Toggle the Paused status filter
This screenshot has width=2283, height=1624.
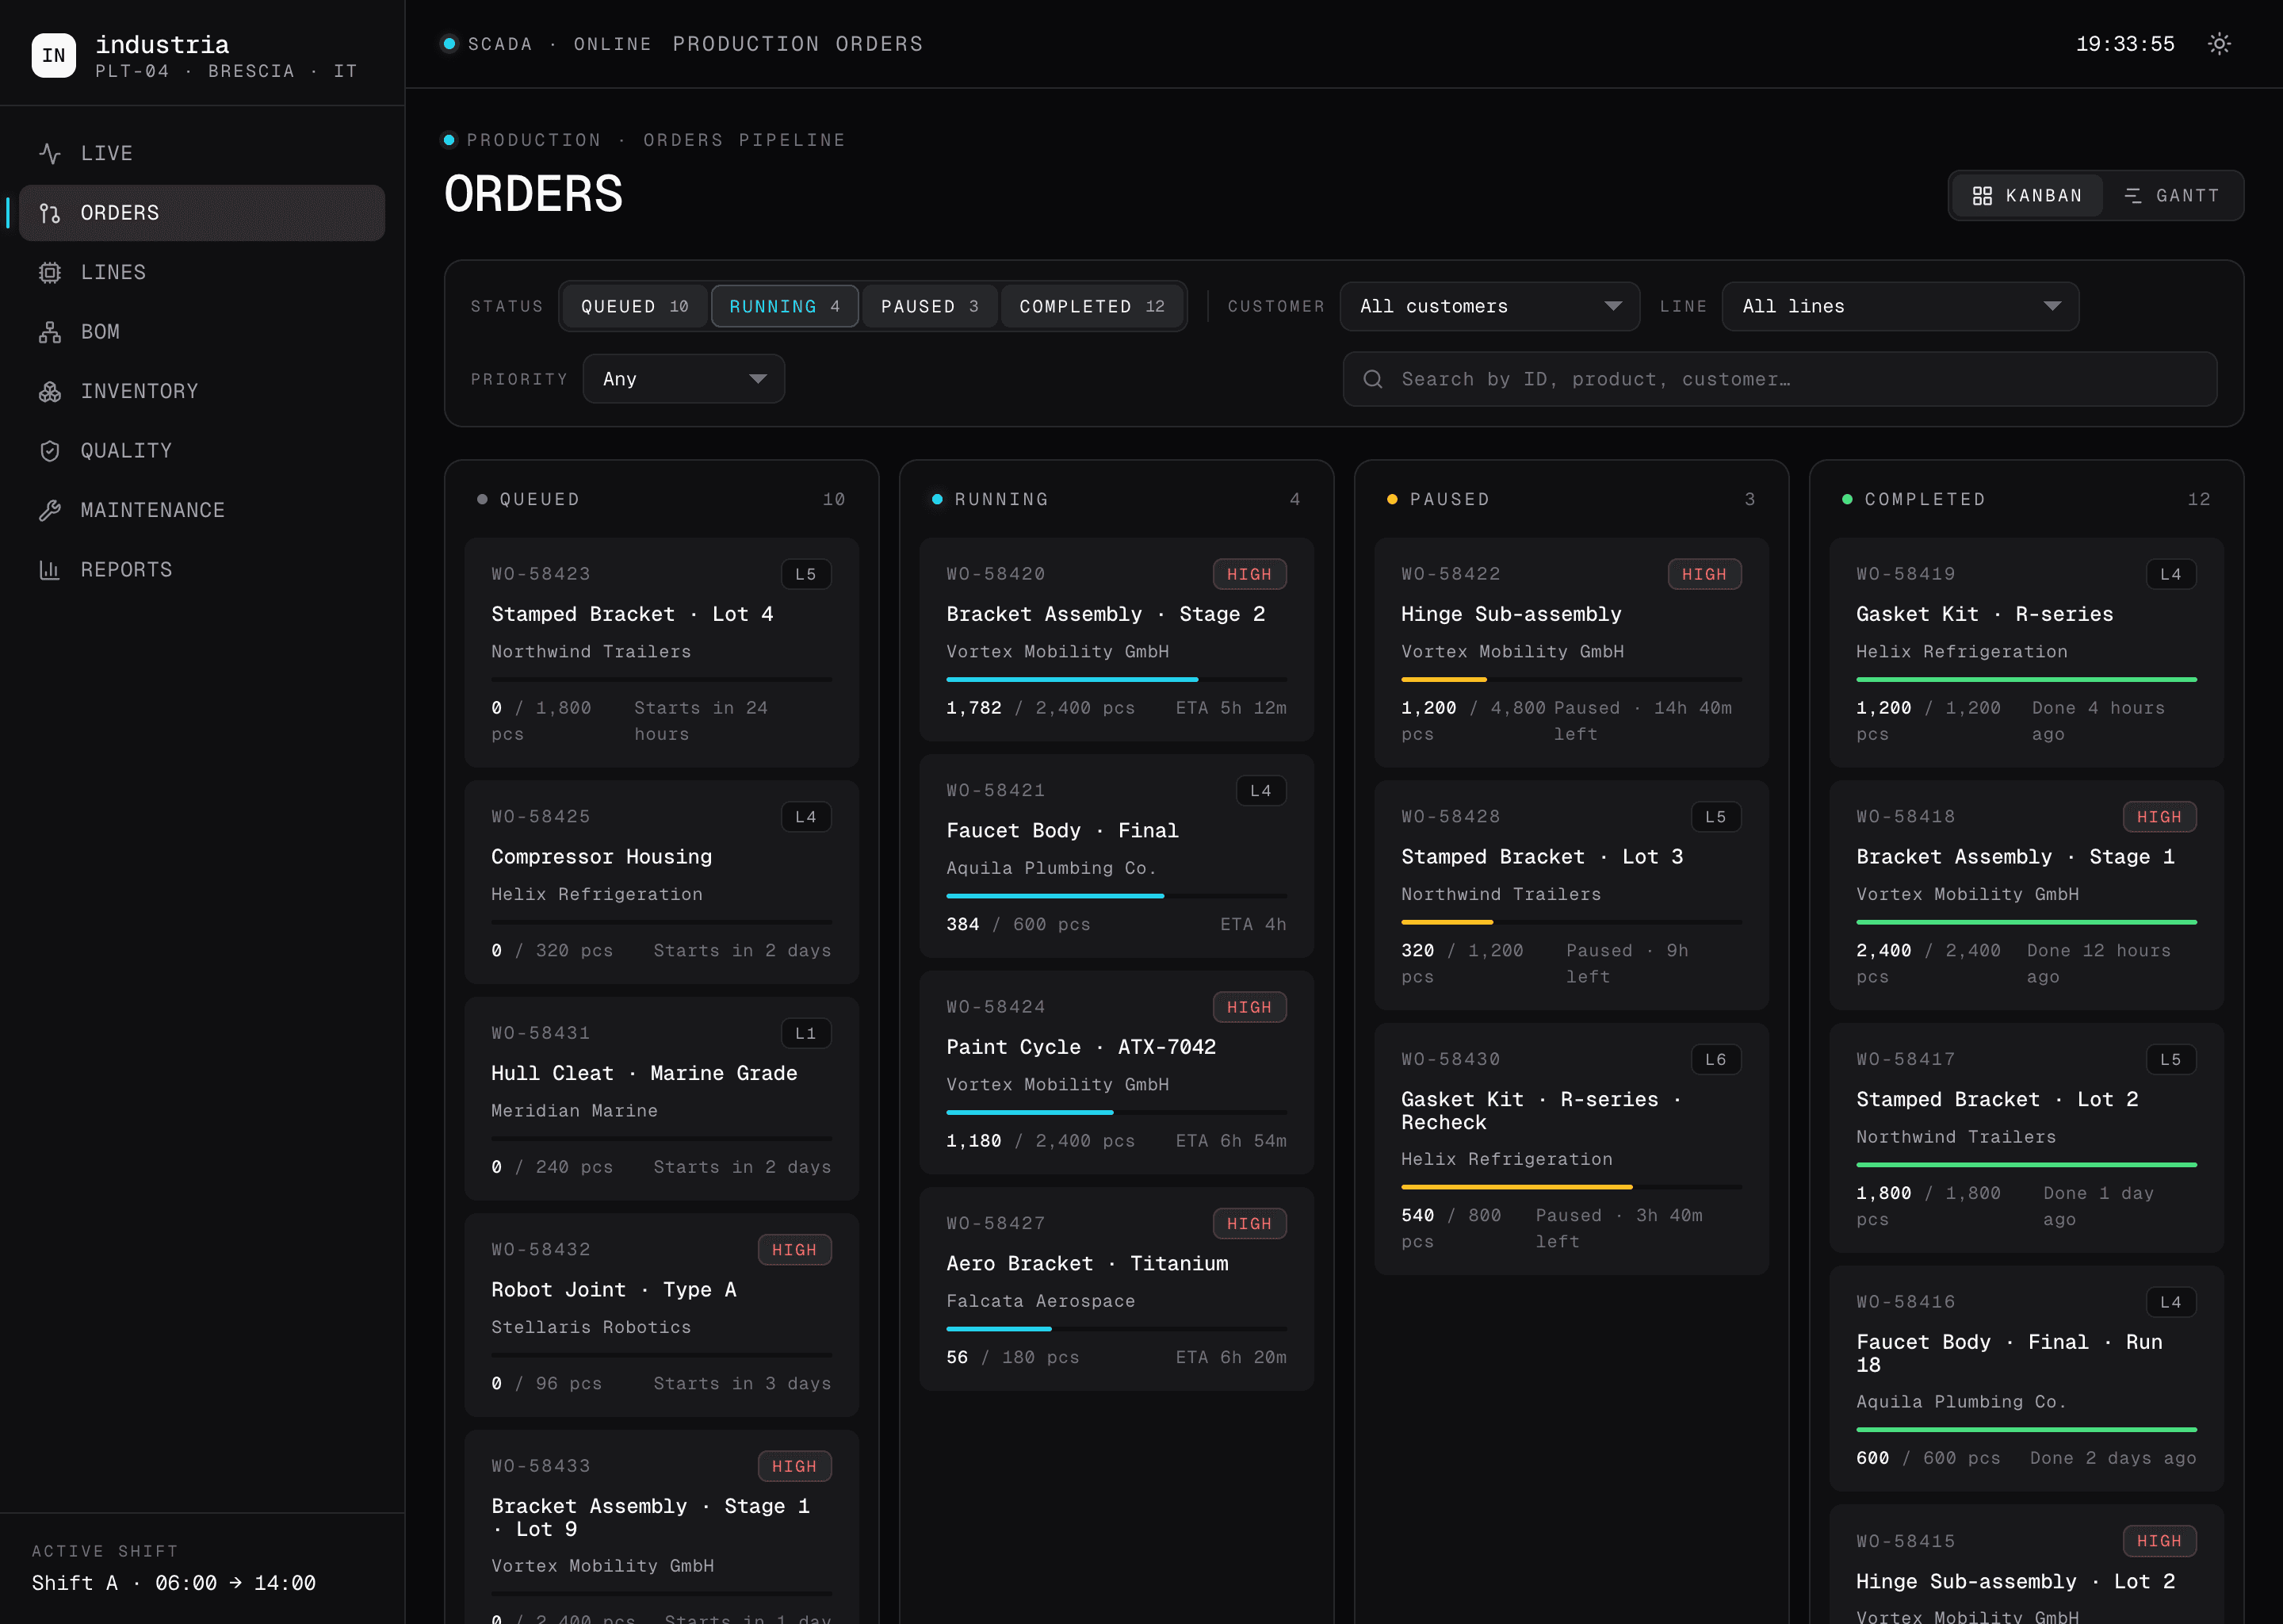(930, 306)
